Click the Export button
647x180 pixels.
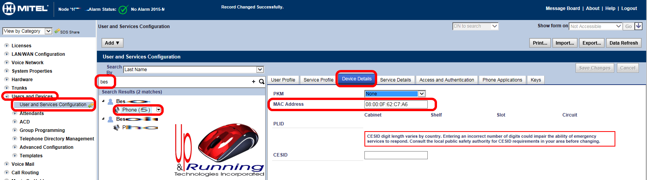click(591, 43)
